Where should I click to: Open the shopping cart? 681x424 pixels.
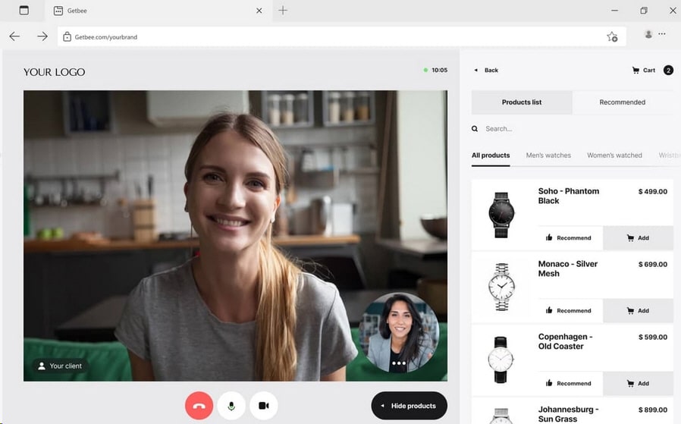coord(644,71)
